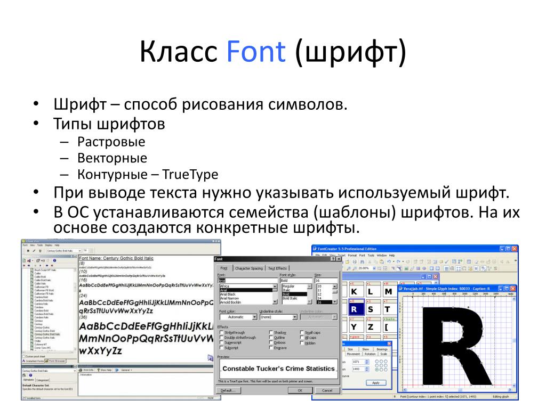Screen dimensions: 546x409
Task: Open the Skew tab in Transform panel
Action: click(x=366, y=349)
